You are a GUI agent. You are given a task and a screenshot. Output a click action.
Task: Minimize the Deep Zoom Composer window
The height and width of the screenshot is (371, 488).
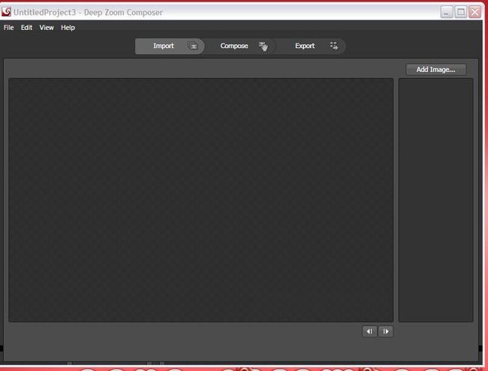447,12
